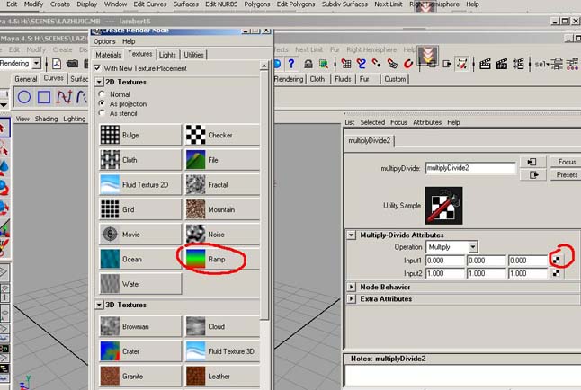Create a Checker texture node
The width and height of the screenshot is (581, 390).
222,134
